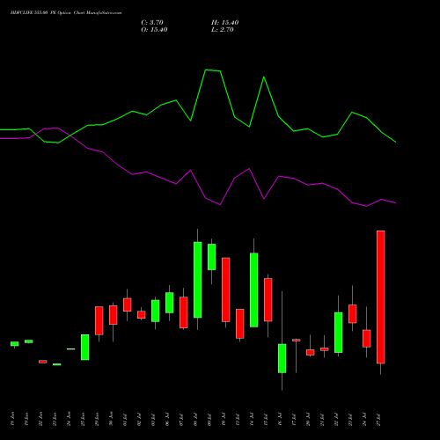Click the green candle for 16 Jul
The image size is (440, 440).
[x=282, y=358]
